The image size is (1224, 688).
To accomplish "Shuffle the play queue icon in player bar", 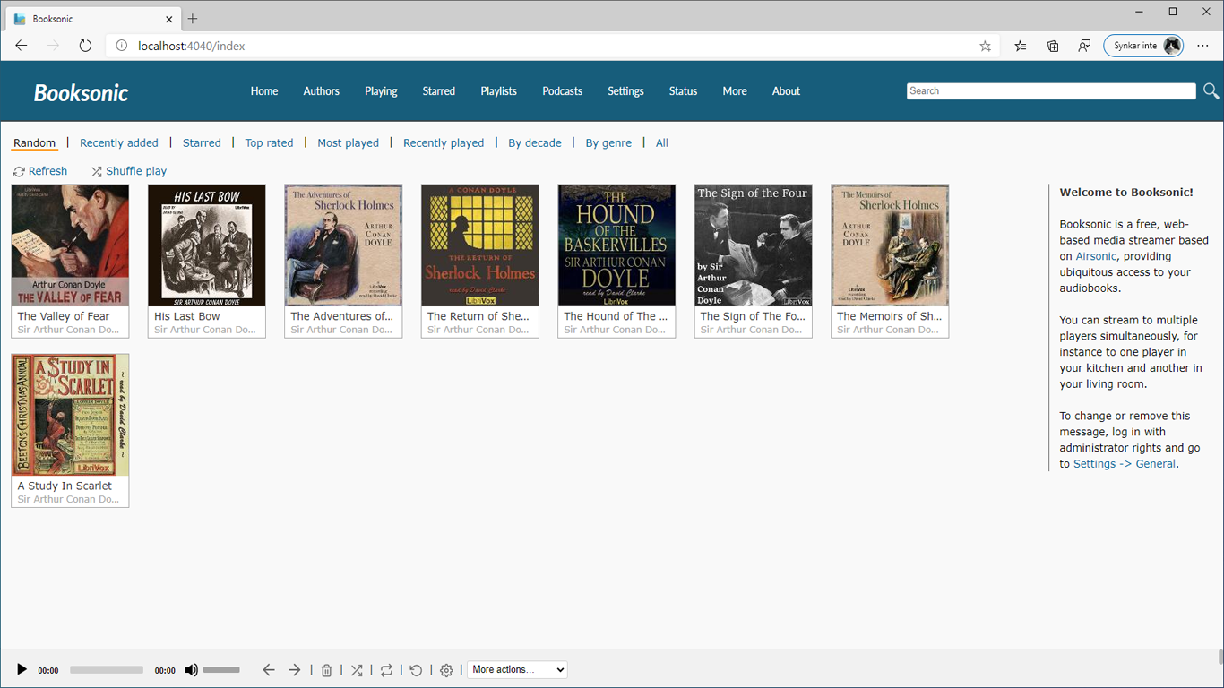I will 357,670.
